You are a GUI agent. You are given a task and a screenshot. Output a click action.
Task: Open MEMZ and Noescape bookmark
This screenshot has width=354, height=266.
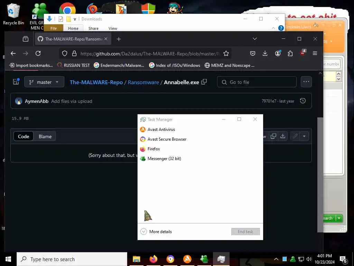pos(230,65)
